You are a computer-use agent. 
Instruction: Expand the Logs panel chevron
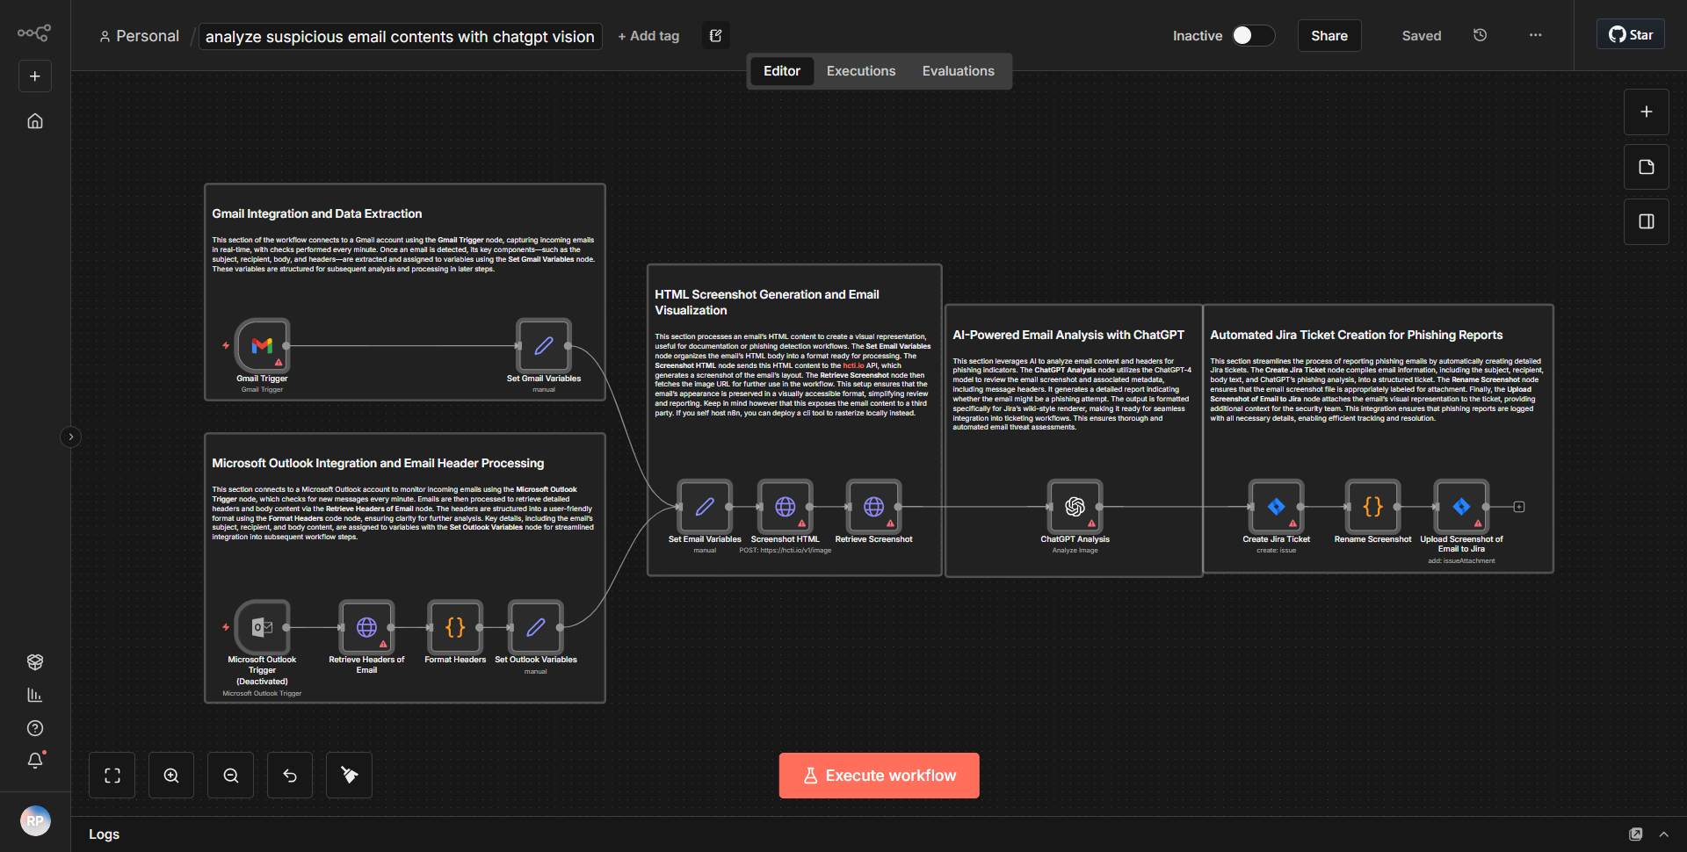click(1665, 834)
